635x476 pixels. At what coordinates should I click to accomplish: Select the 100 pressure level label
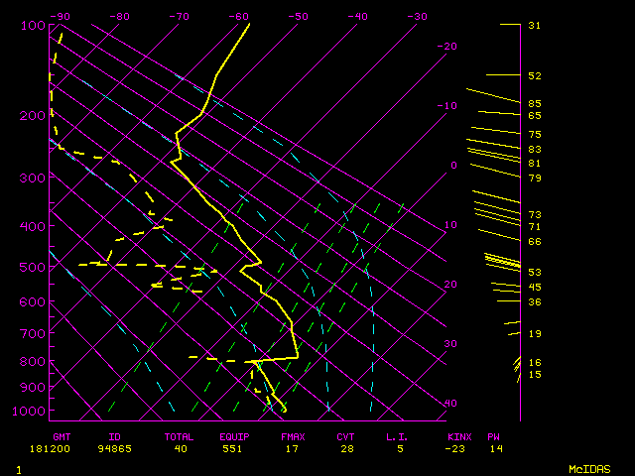point(34,25)
